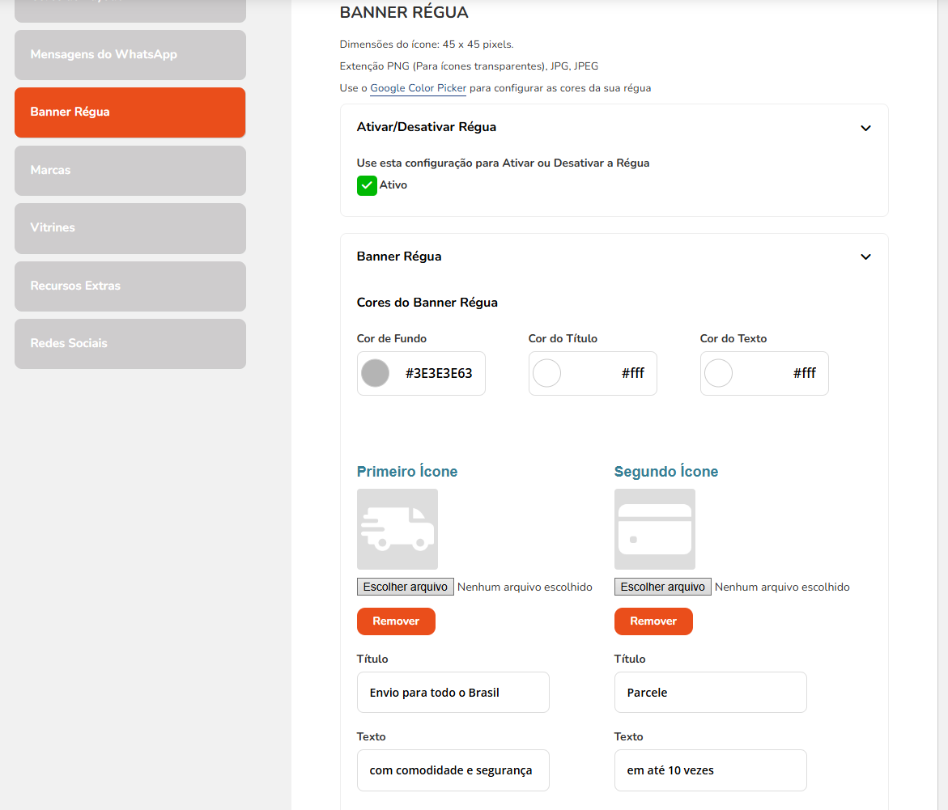Image resolution: width=948 pixels, height=810 pixels.
Task: Pick the Cor do Título color swatch
Action: [x=547, y=373]
